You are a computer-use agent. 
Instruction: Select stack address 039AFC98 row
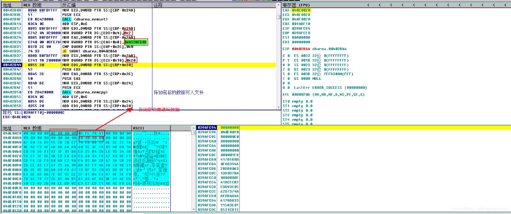(x=218, y=132)
